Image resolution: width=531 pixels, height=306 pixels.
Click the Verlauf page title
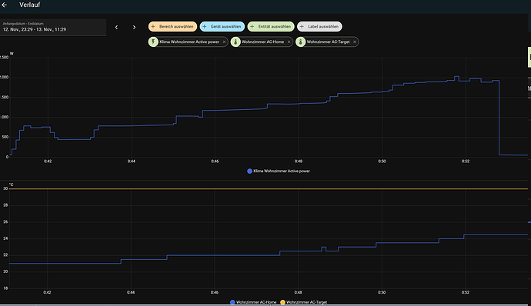[x=29, y=5]
